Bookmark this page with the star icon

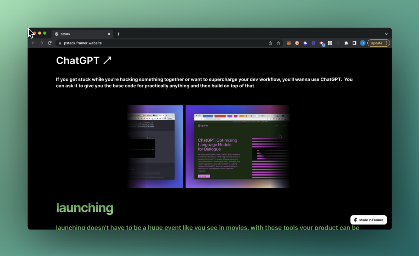point(278,43)
